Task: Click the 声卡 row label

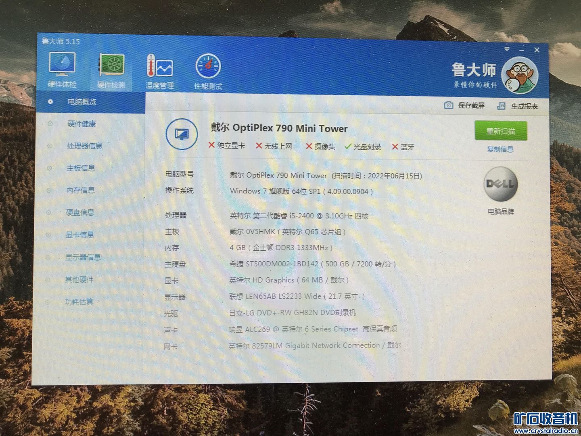Action: coord(171,330)
